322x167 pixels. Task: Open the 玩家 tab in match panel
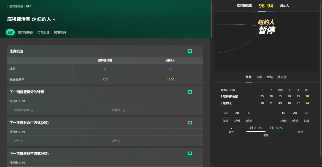259,77
